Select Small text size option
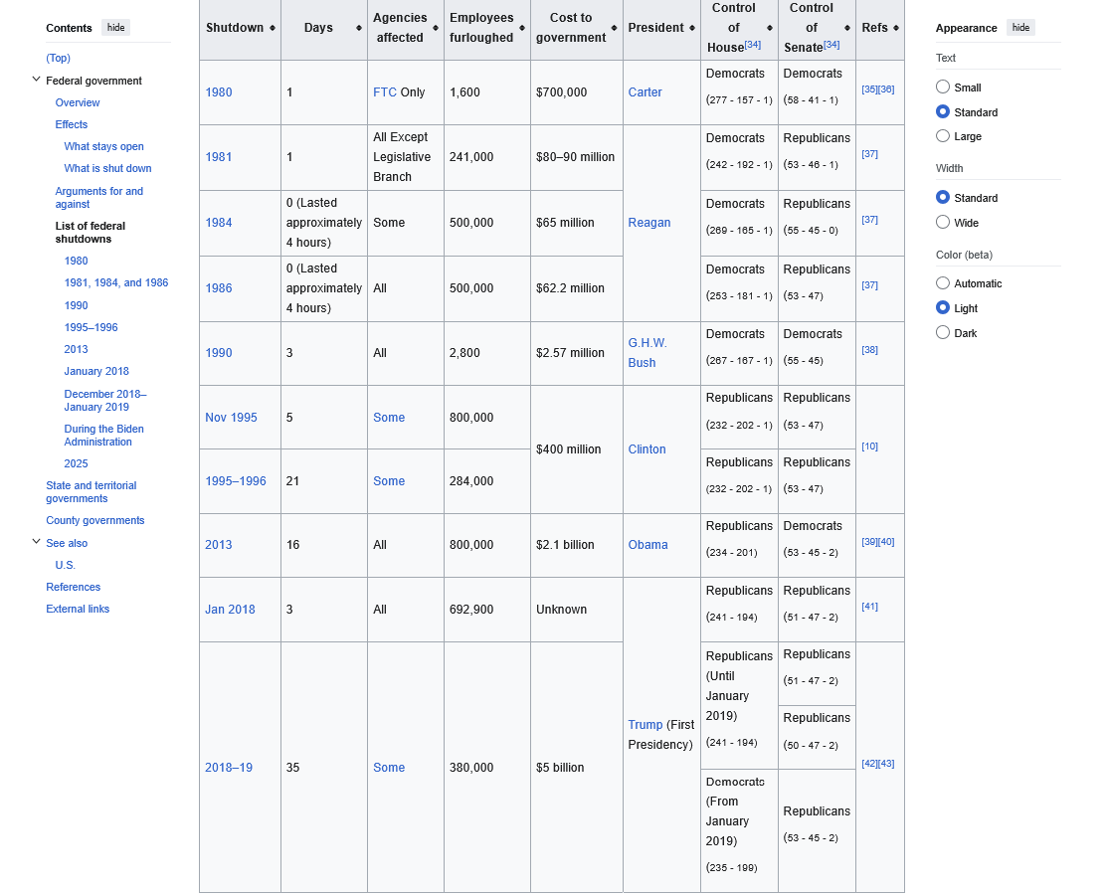 point(943,88)
